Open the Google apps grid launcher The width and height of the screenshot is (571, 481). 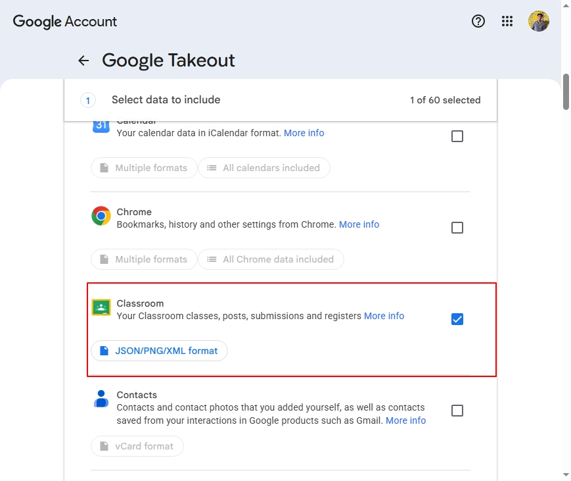[x=507, y=21]
